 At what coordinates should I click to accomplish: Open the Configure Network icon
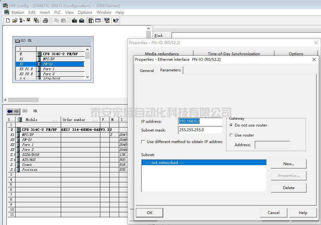click(x=107, y=21)
